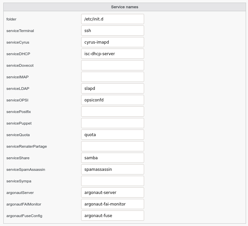
Task: Click the serviceQuota label text
Action: [x=18, y=135]
